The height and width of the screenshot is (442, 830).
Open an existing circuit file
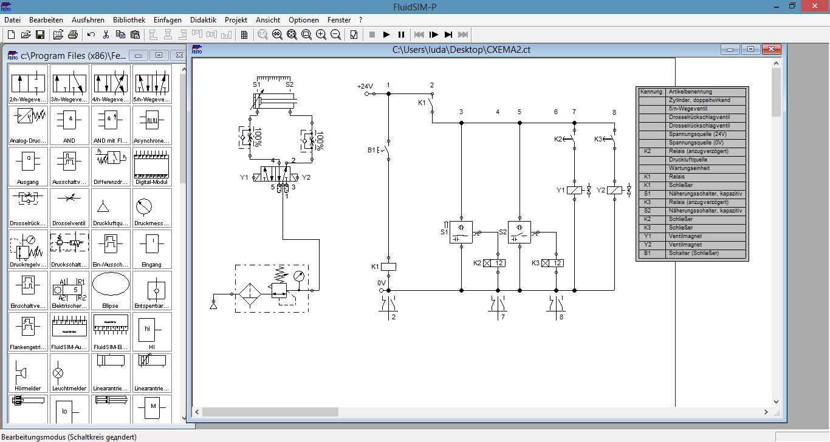click(26, 35)
